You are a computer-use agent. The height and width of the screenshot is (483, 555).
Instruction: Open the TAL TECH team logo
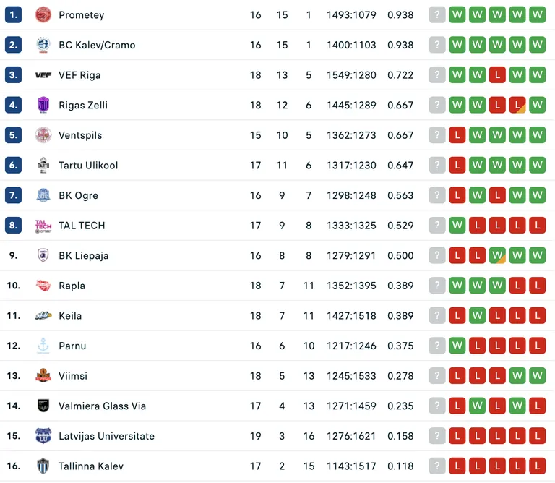point(43,226)
